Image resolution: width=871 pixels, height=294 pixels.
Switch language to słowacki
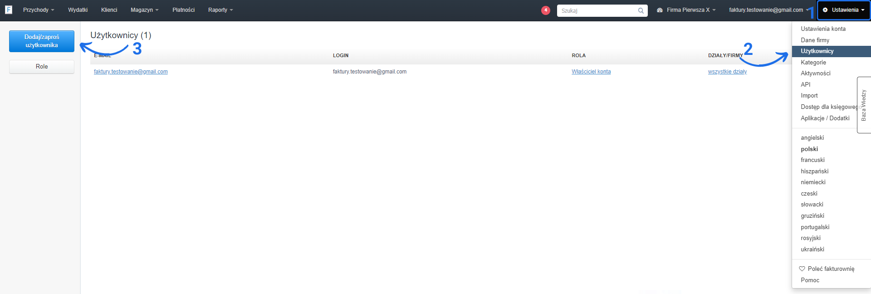pyautogui.click(x=812, y=204)
